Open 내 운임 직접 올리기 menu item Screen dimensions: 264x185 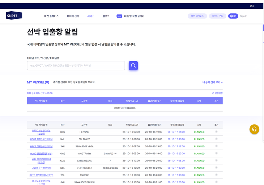click(x=134, y=16)
